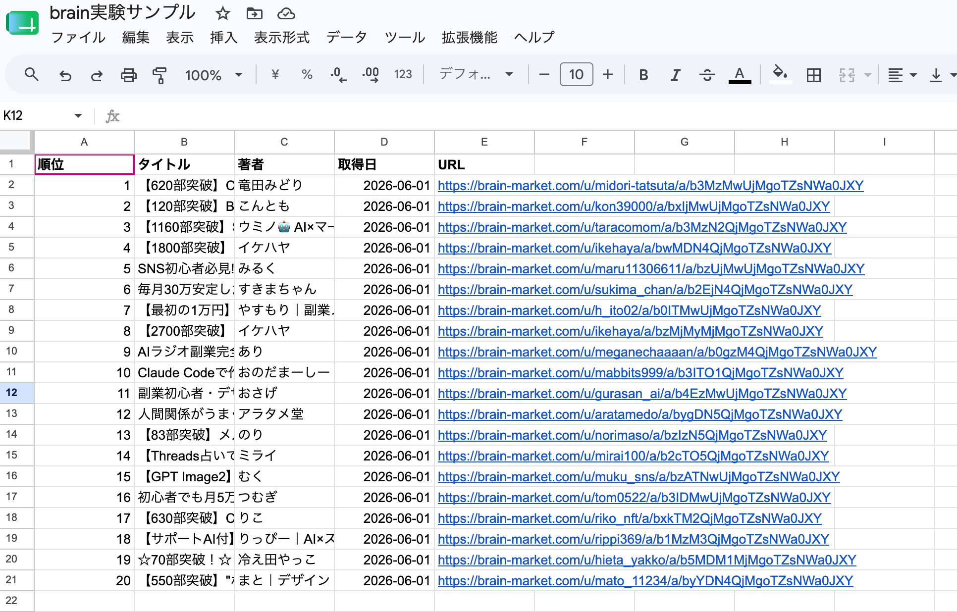This screenshot has height=612, width=957.
Task: Open the ファイル menu
Action: (78, 37)
